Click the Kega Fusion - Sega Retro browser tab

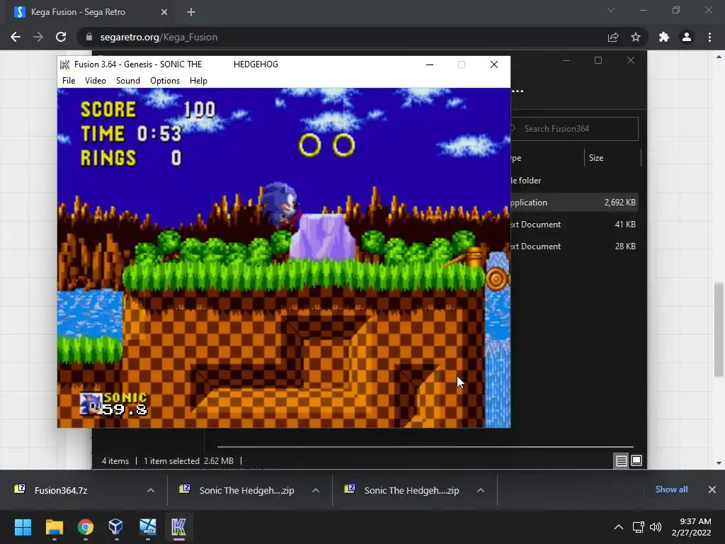88,12
